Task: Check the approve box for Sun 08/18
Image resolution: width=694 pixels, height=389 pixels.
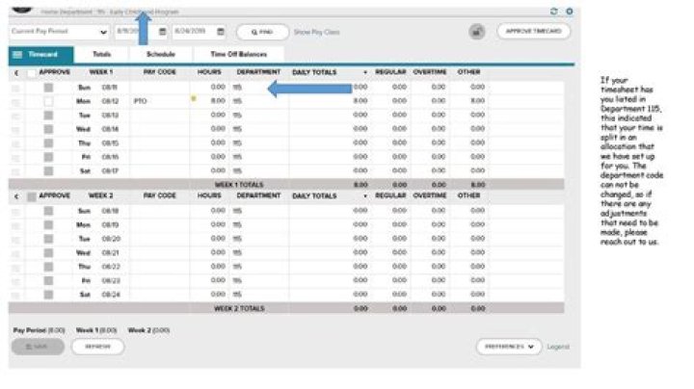Action: pyautogui.click(x=48, y=211)
